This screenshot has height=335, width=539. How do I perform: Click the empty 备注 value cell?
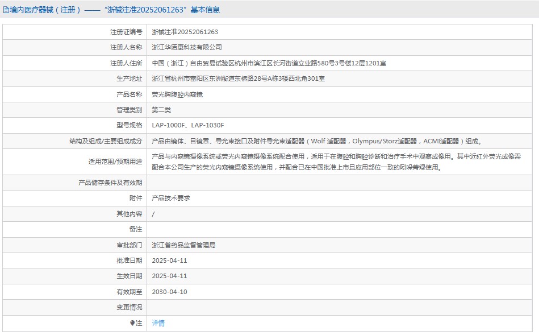[342, 229]
